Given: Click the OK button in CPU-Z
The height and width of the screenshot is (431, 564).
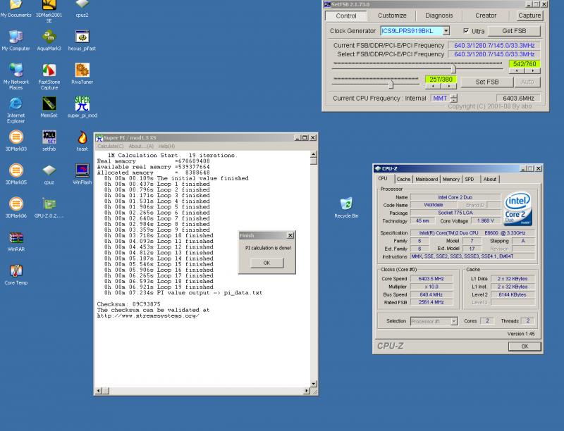Looking at the screenshot, I should coord(525,346).
